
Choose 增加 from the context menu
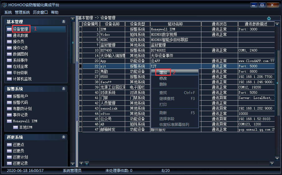point(163,73)
